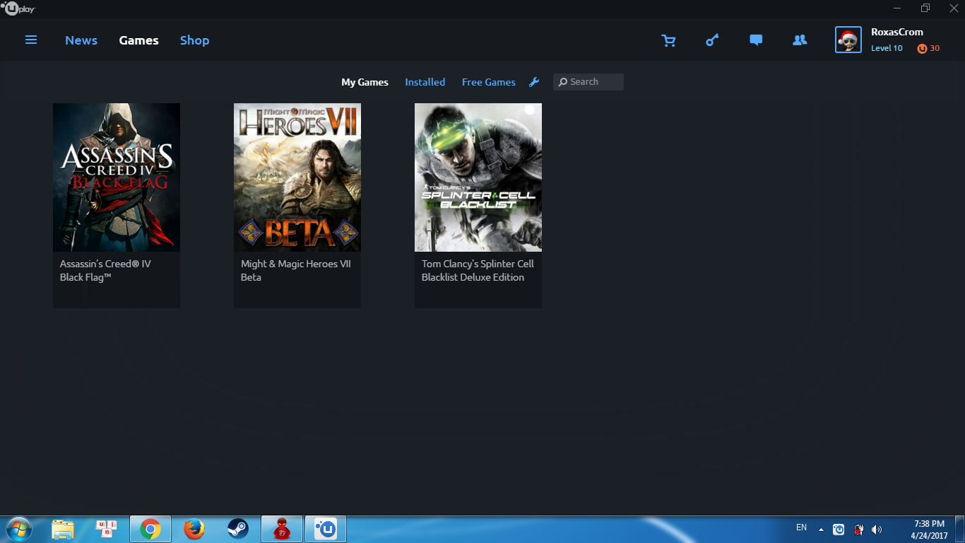
Task: Click the wrench games-settings icon
Action: (534, 82)
